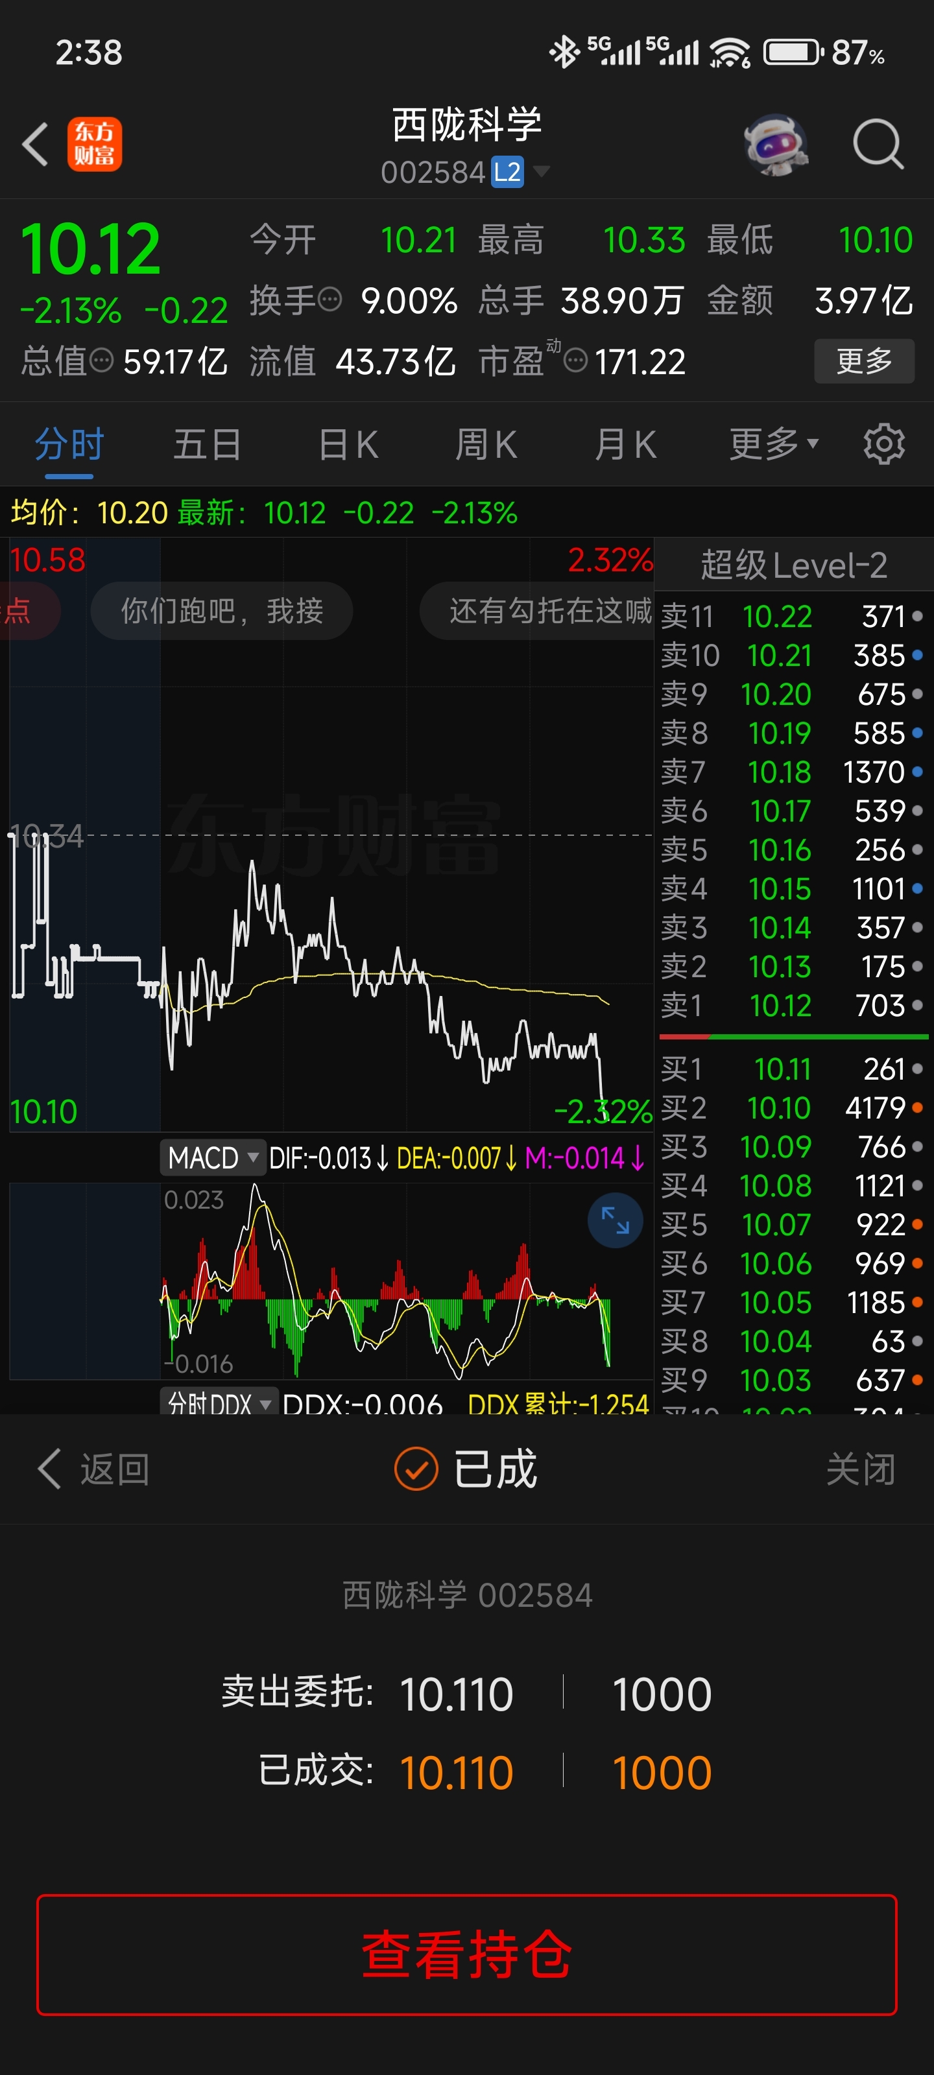
Task: Tap the Wi-Fi icon in status bar
Action: point(729,53)
